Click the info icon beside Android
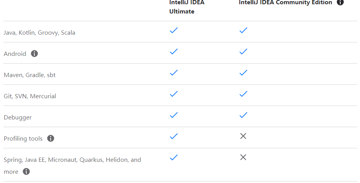The image size is (360, 183). 34,54
